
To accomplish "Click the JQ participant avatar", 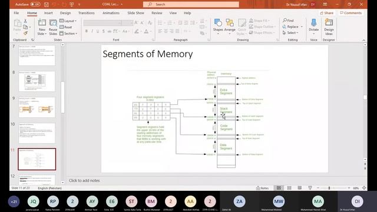I will (33, 201).
